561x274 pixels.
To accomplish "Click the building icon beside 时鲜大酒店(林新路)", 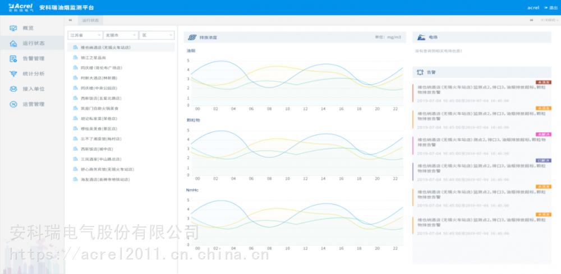I will [75, 78].
